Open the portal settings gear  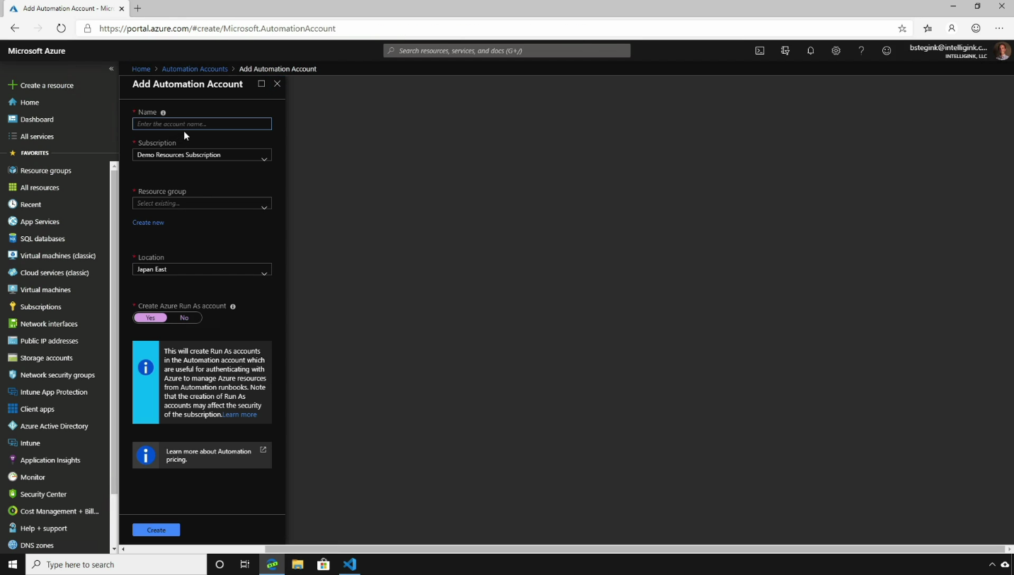836,51
